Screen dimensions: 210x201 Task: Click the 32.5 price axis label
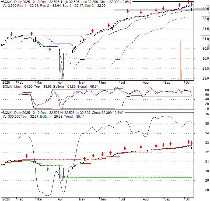(x=206, y=9)
